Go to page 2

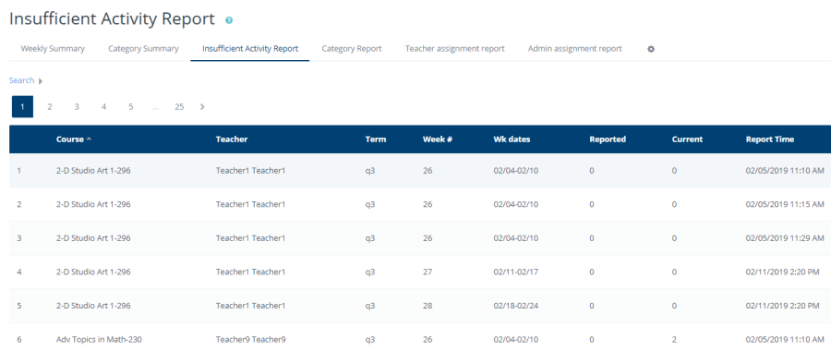tap(49, 106)
